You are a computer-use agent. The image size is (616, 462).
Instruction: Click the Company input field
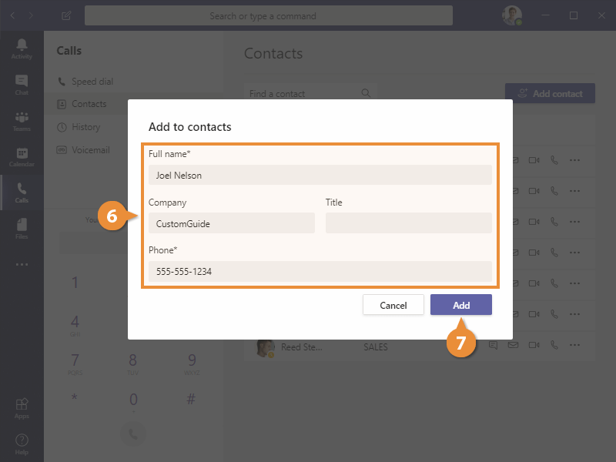(x=231, y=223)
